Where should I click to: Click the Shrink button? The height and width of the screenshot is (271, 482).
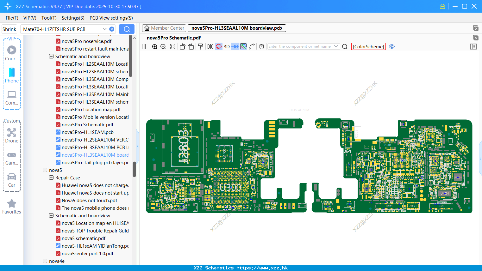pos(9,29)
